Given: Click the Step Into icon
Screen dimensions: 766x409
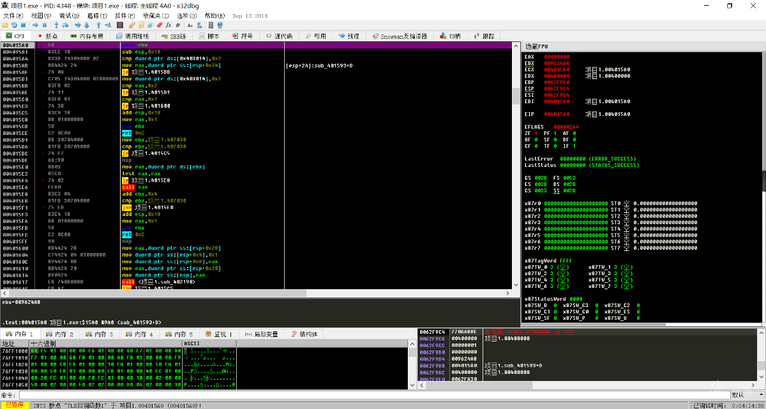Looking at the screenshot, I should click(56, 25).
